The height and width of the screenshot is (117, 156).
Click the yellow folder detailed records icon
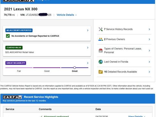coord(101,72)
